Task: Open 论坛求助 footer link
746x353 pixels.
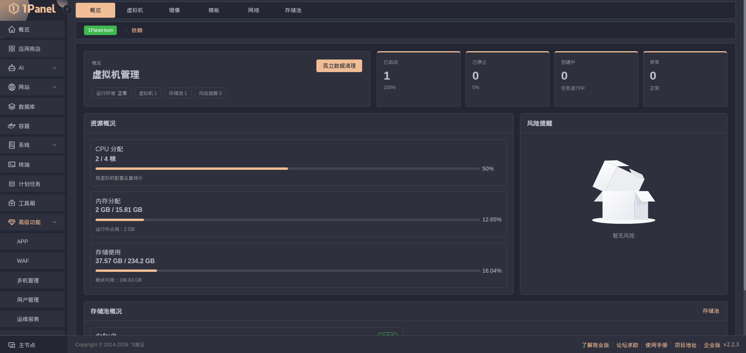Action: coord(627,345)
